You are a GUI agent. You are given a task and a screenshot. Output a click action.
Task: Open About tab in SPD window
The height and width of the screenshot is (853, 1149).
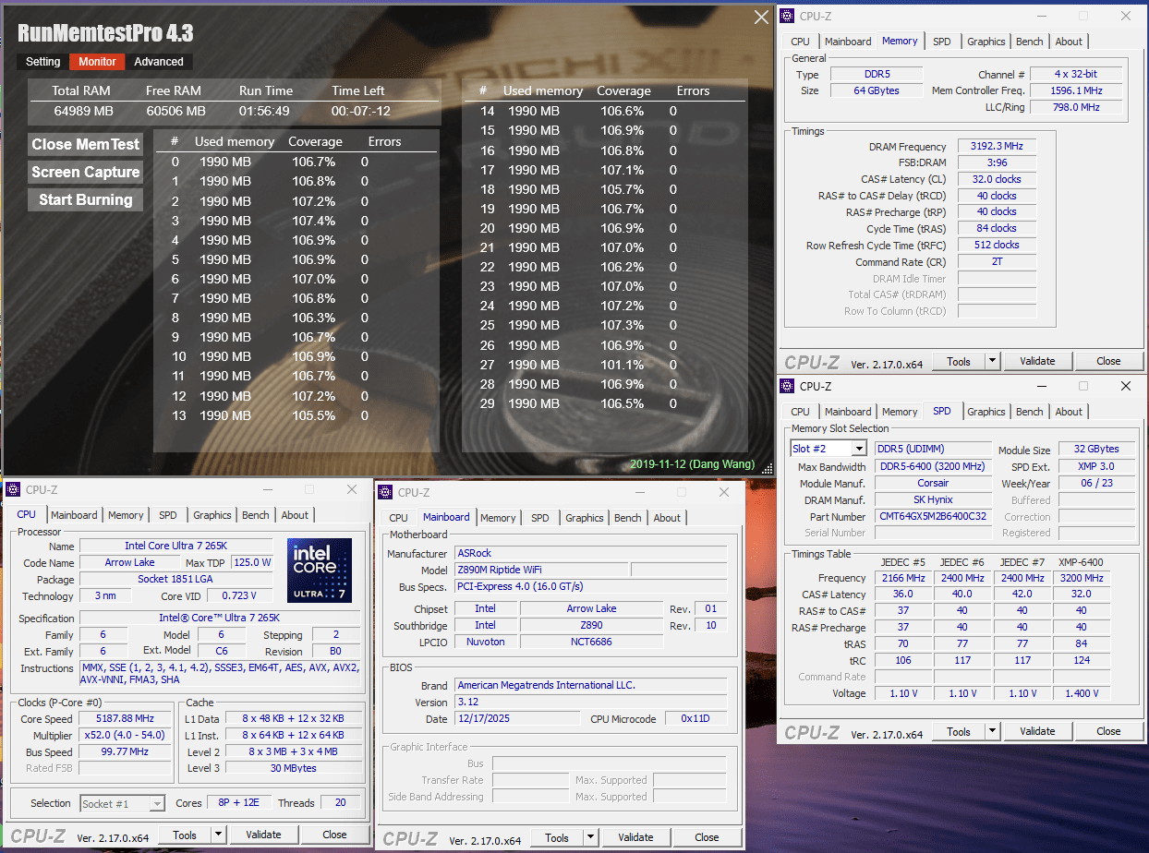click(1069, 412)
